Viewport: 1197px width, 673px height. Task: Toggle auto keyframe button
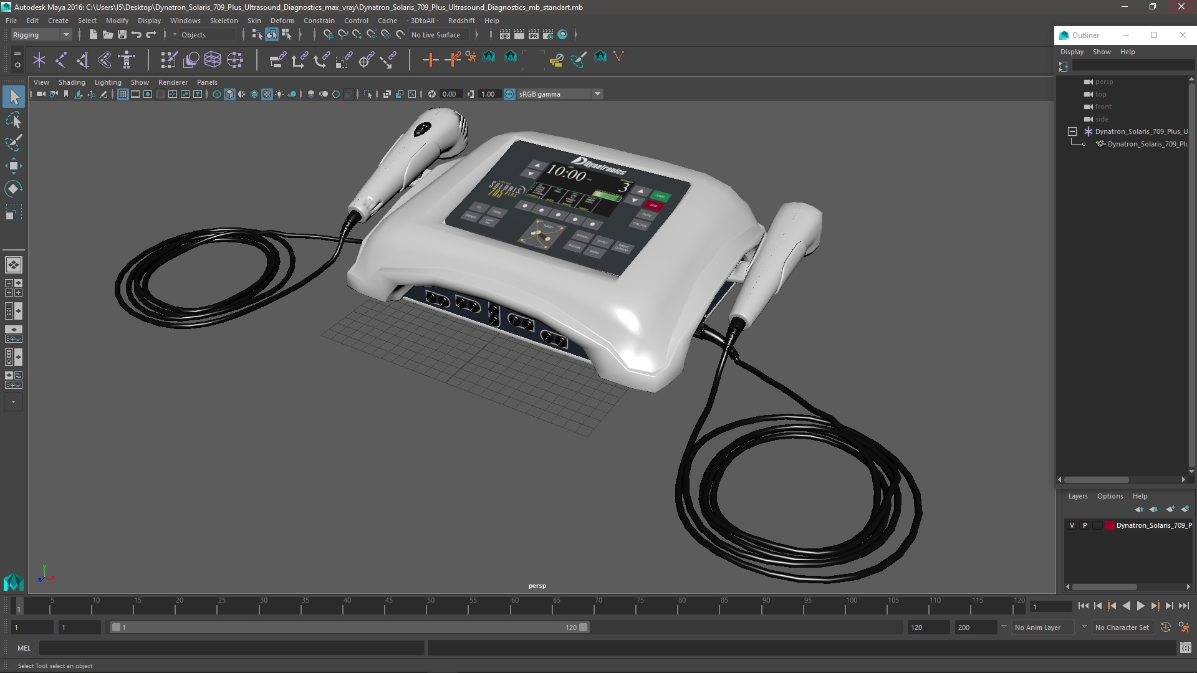(1165, 628)
